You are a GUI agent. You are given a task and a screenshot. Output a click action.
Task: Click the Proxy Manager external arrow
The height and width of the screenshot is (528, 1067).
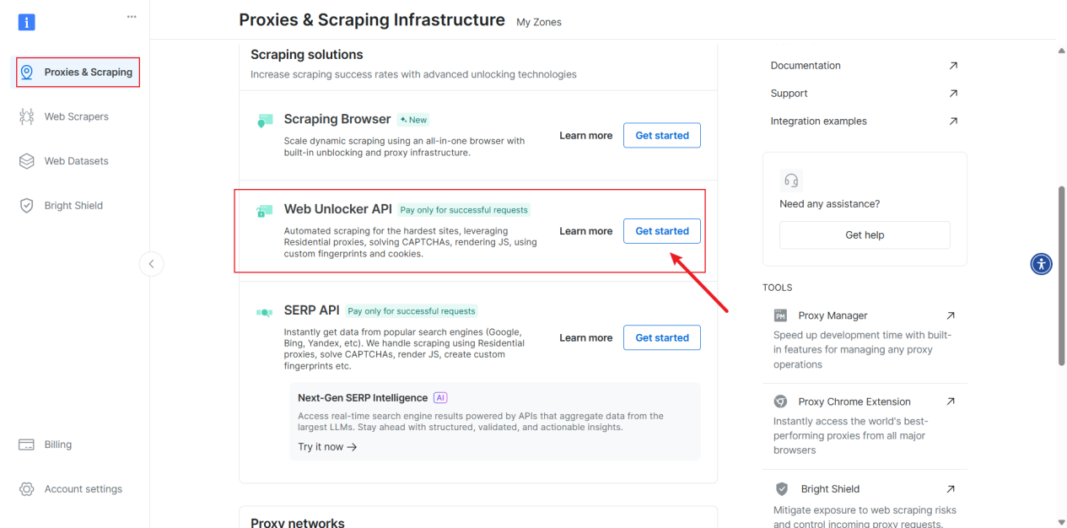[951, 315]
